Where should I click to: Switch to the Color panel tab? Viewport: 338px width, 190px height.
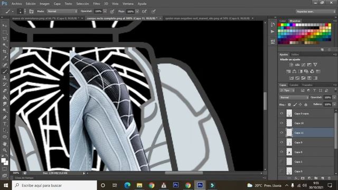point(282,21)
